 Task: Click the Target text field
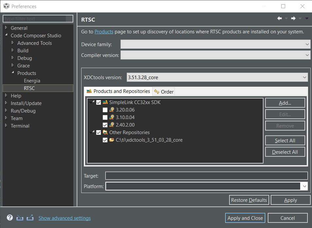click(x=206, y=176)
